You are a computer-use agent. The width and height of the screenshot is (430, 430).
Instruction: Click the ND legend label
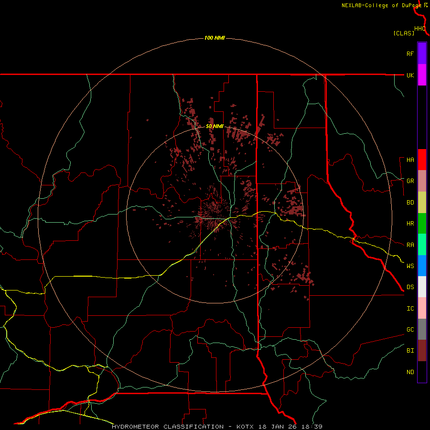pos(410,372)
